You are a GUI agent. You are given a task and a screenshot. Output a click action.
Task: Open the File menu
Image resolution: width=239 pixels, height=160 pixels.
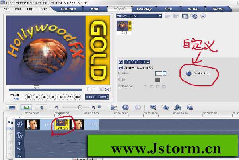coord(6,9)
